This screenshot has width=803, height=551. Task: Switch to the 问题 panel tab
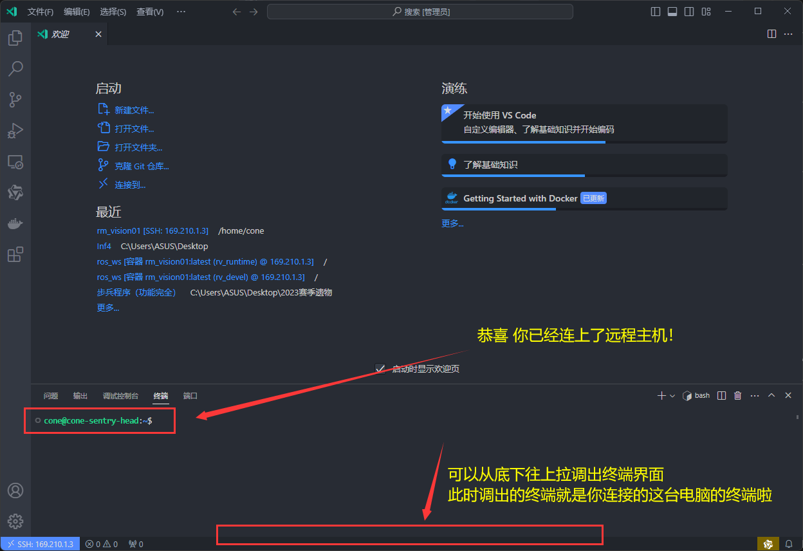(x=51, y=395)
